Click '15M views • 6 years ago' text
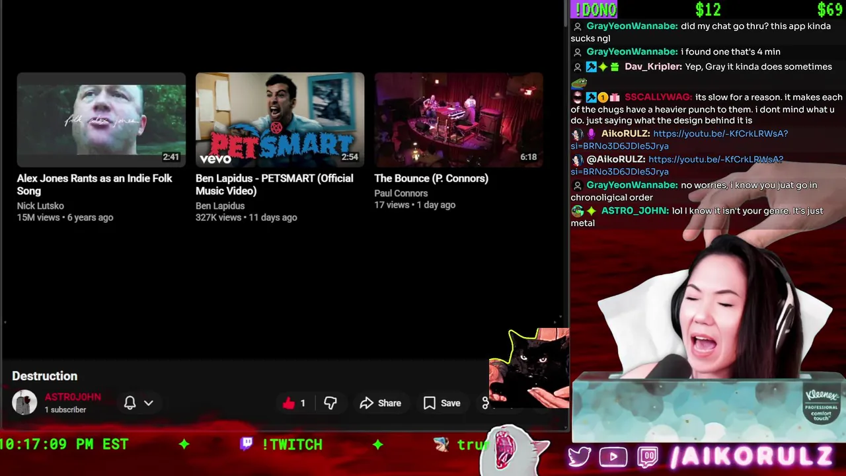 (x=65, y=218)
